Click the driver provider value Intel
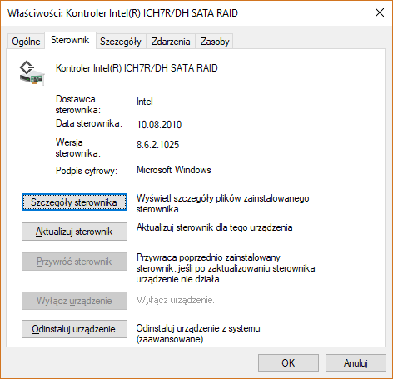The image size is (393, 379). click(x=145, y=102)
